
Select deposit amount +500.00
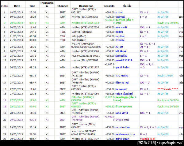tap(110, 13)
